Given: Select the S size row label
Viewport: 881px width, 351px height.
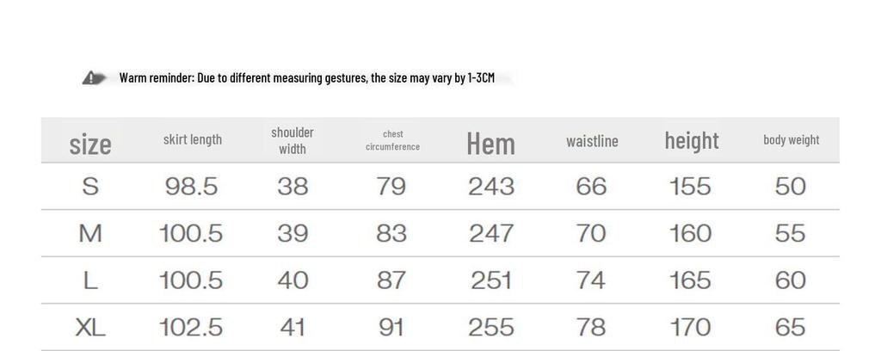Looking at the screenshot, I should [90, 187].
